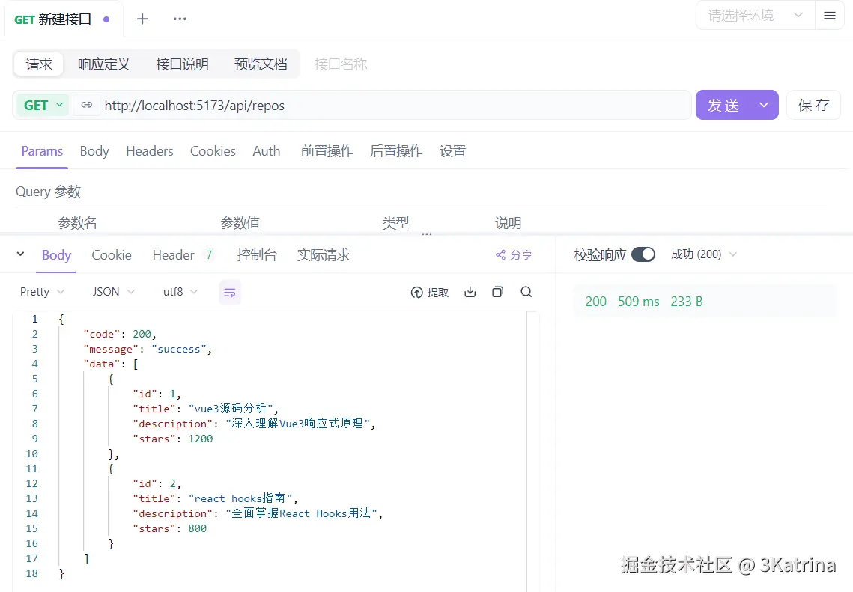Switch to the 请求 tab
The height and width of the screenshot is (592, 853).
[x=39, y=64]
